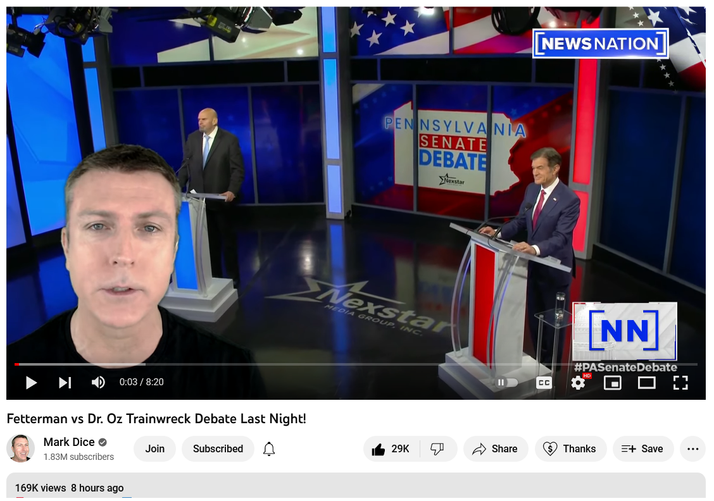Click the 1.83M subscribers text
Image resolution: width=714 pixels, height=501 pixels.
(78, 457)
